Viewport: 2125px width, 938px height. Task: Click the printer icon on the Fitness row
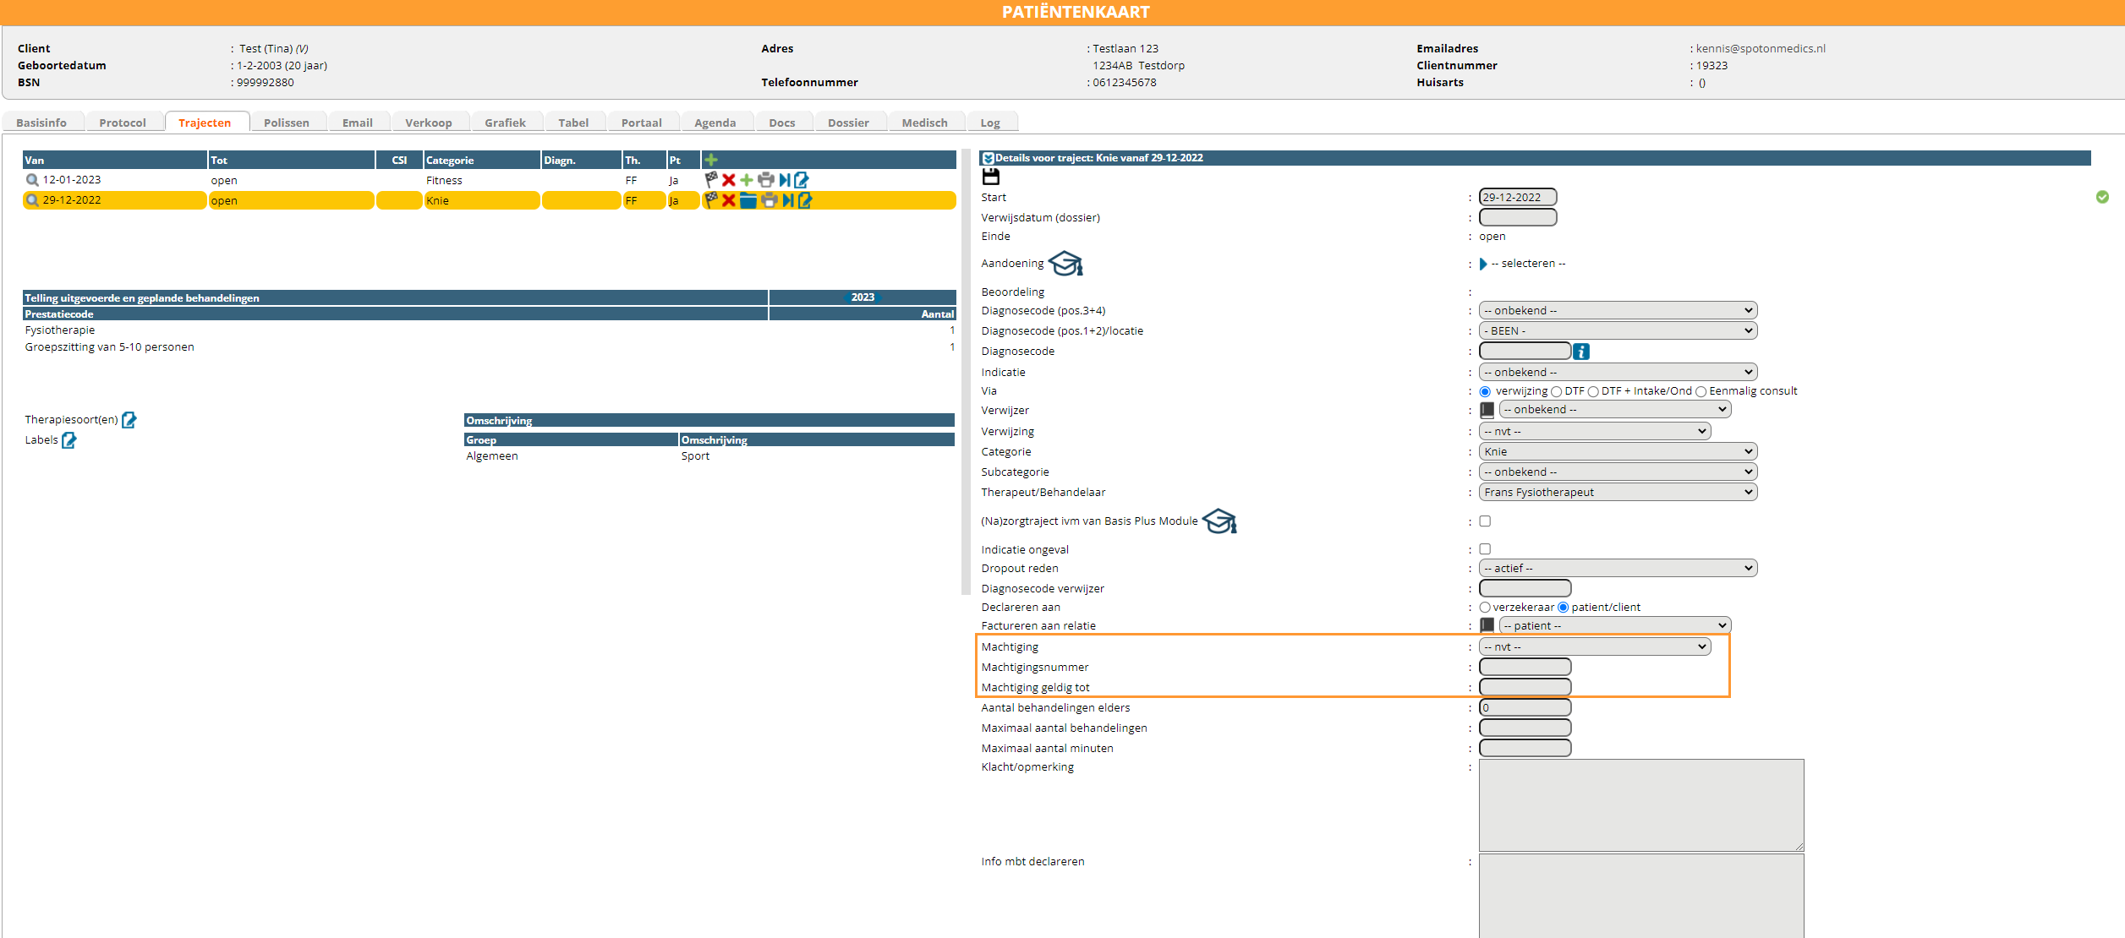click(x=766, y=180)
